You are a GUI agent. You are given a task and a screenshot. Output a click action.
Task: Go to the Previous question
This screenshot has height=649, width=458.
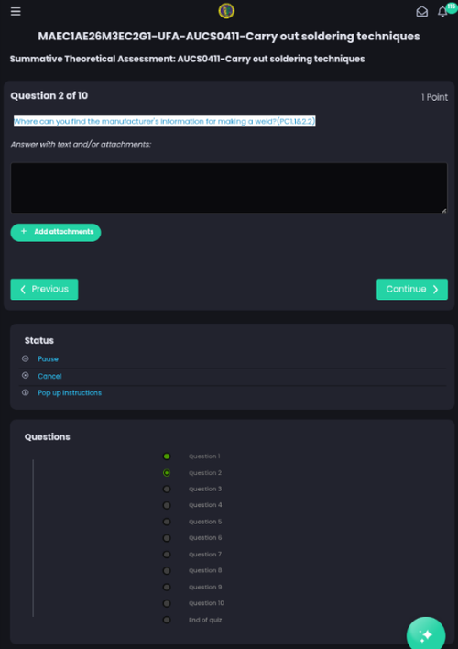44,289
